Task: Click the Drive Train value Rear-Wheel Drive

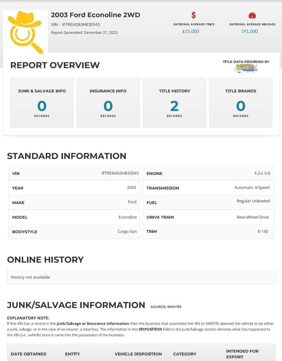Action: point(253,217)
